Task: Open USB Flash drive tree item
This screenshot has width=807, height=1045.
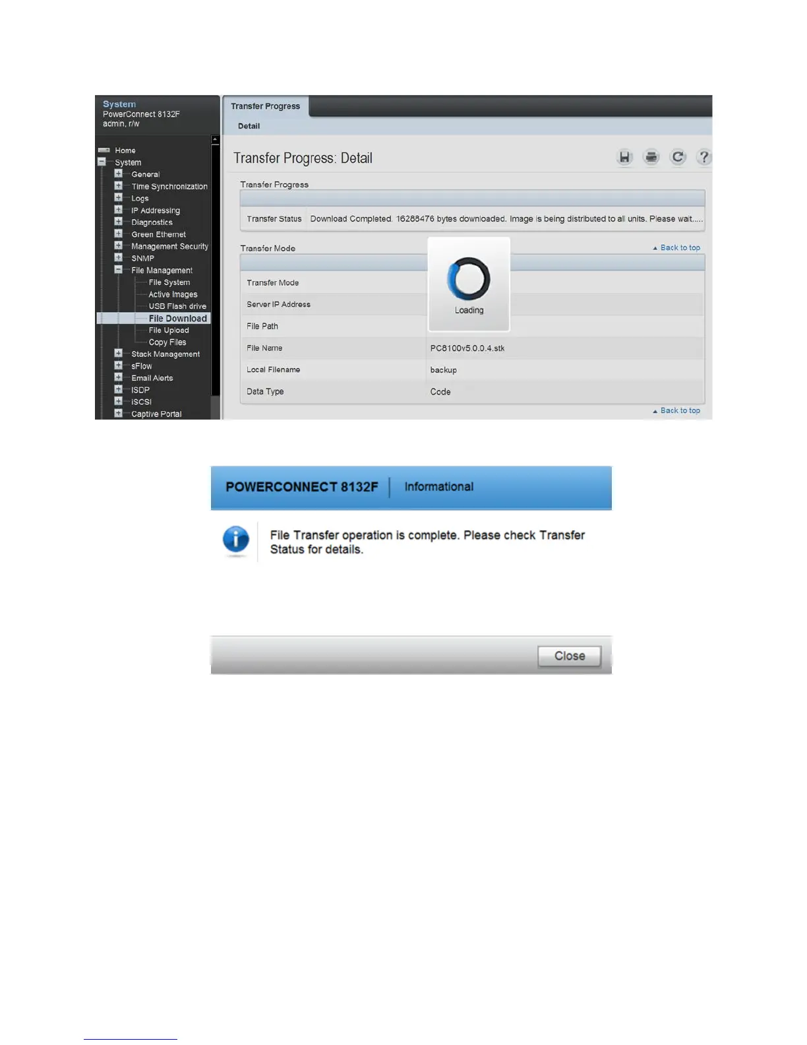Action: [x=177, y=306]
